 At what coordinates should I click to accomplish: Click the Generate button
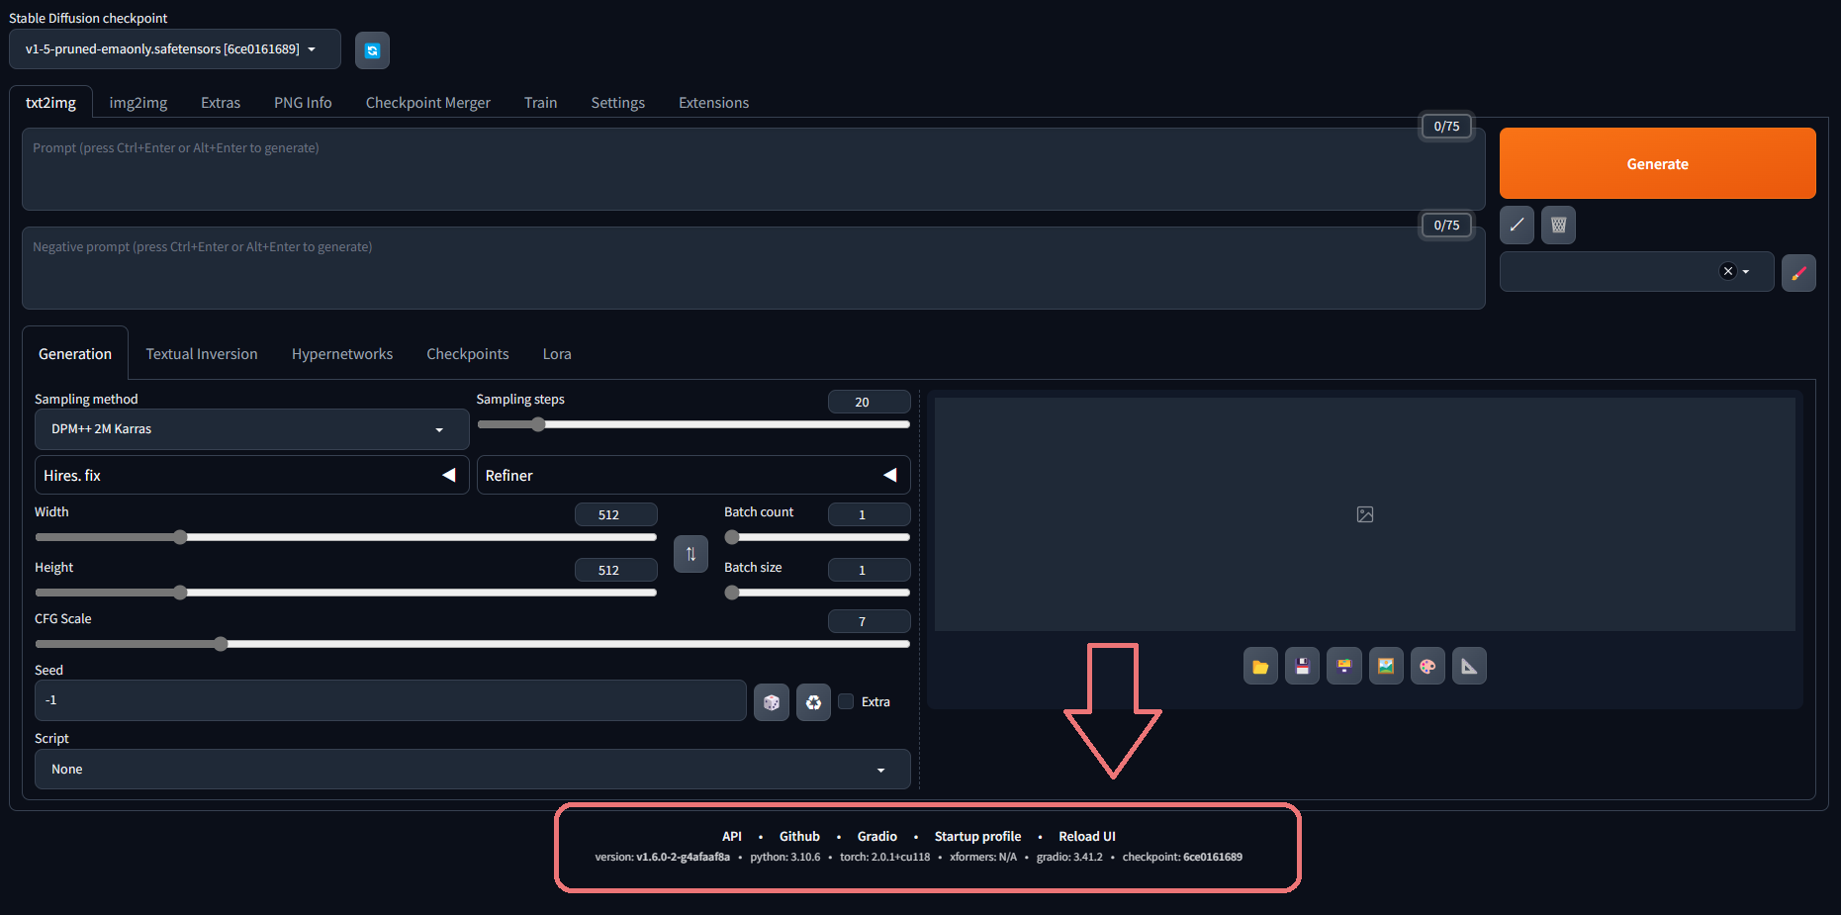(1657, 163)
